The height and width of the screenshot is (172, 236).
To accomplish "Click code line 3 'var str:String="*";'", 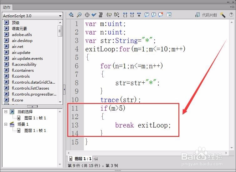I will pos(121,41).
